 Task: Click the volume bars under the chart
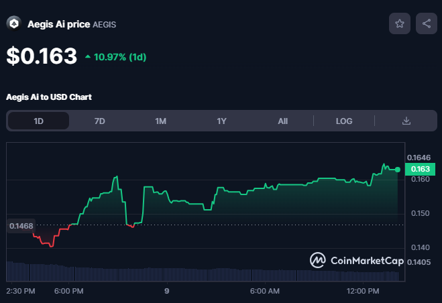[x=203, y=274]
